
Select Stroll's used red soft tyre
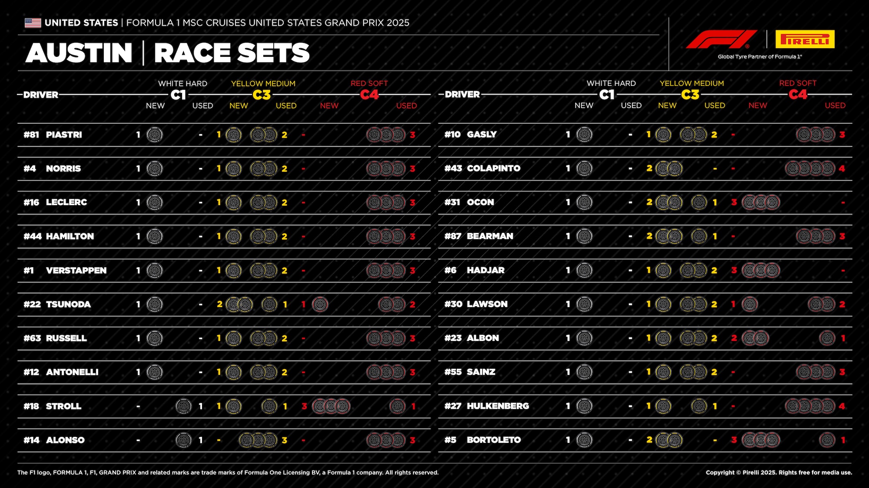pos(397,406)
